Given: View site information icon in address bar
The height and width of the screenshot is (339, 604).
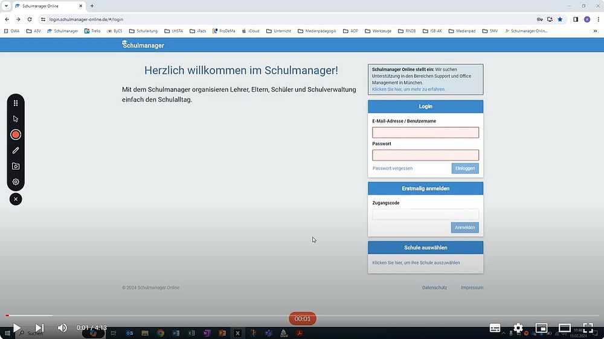Looking at the screenshot, I should pyautogui.click(x=43, y=19).
